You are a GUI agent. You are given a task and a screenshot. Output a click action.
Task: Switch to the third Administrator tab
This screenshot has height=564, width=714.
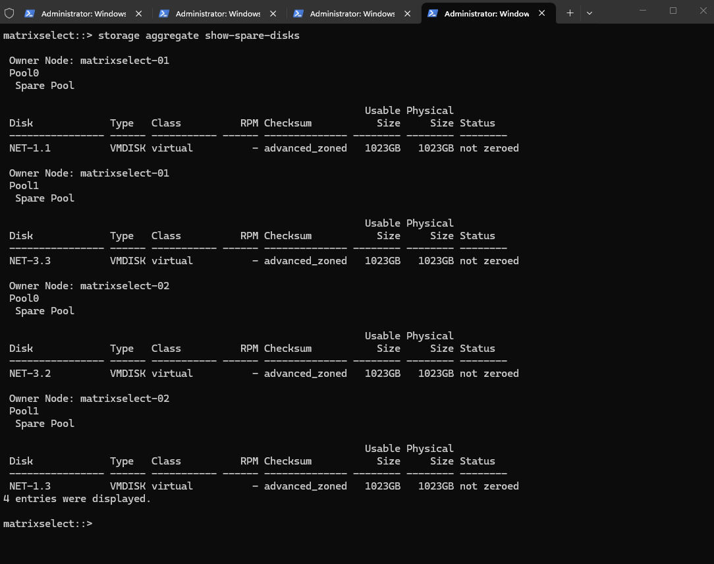(352, 13)
